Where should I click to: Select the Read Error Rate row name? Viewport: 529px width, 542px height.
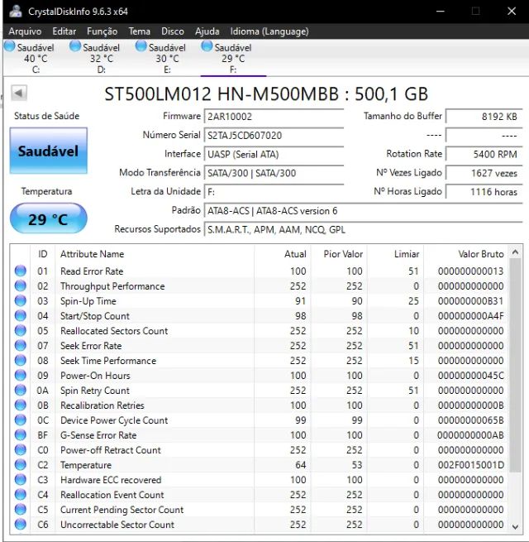[x=92, y=271]
